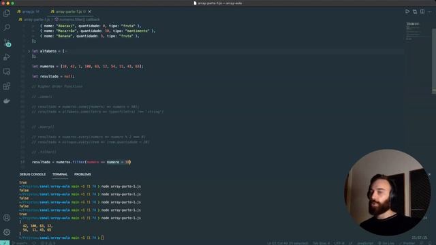
Task: Switch to the TERMINAL panel tab
Action: [60, 174]
